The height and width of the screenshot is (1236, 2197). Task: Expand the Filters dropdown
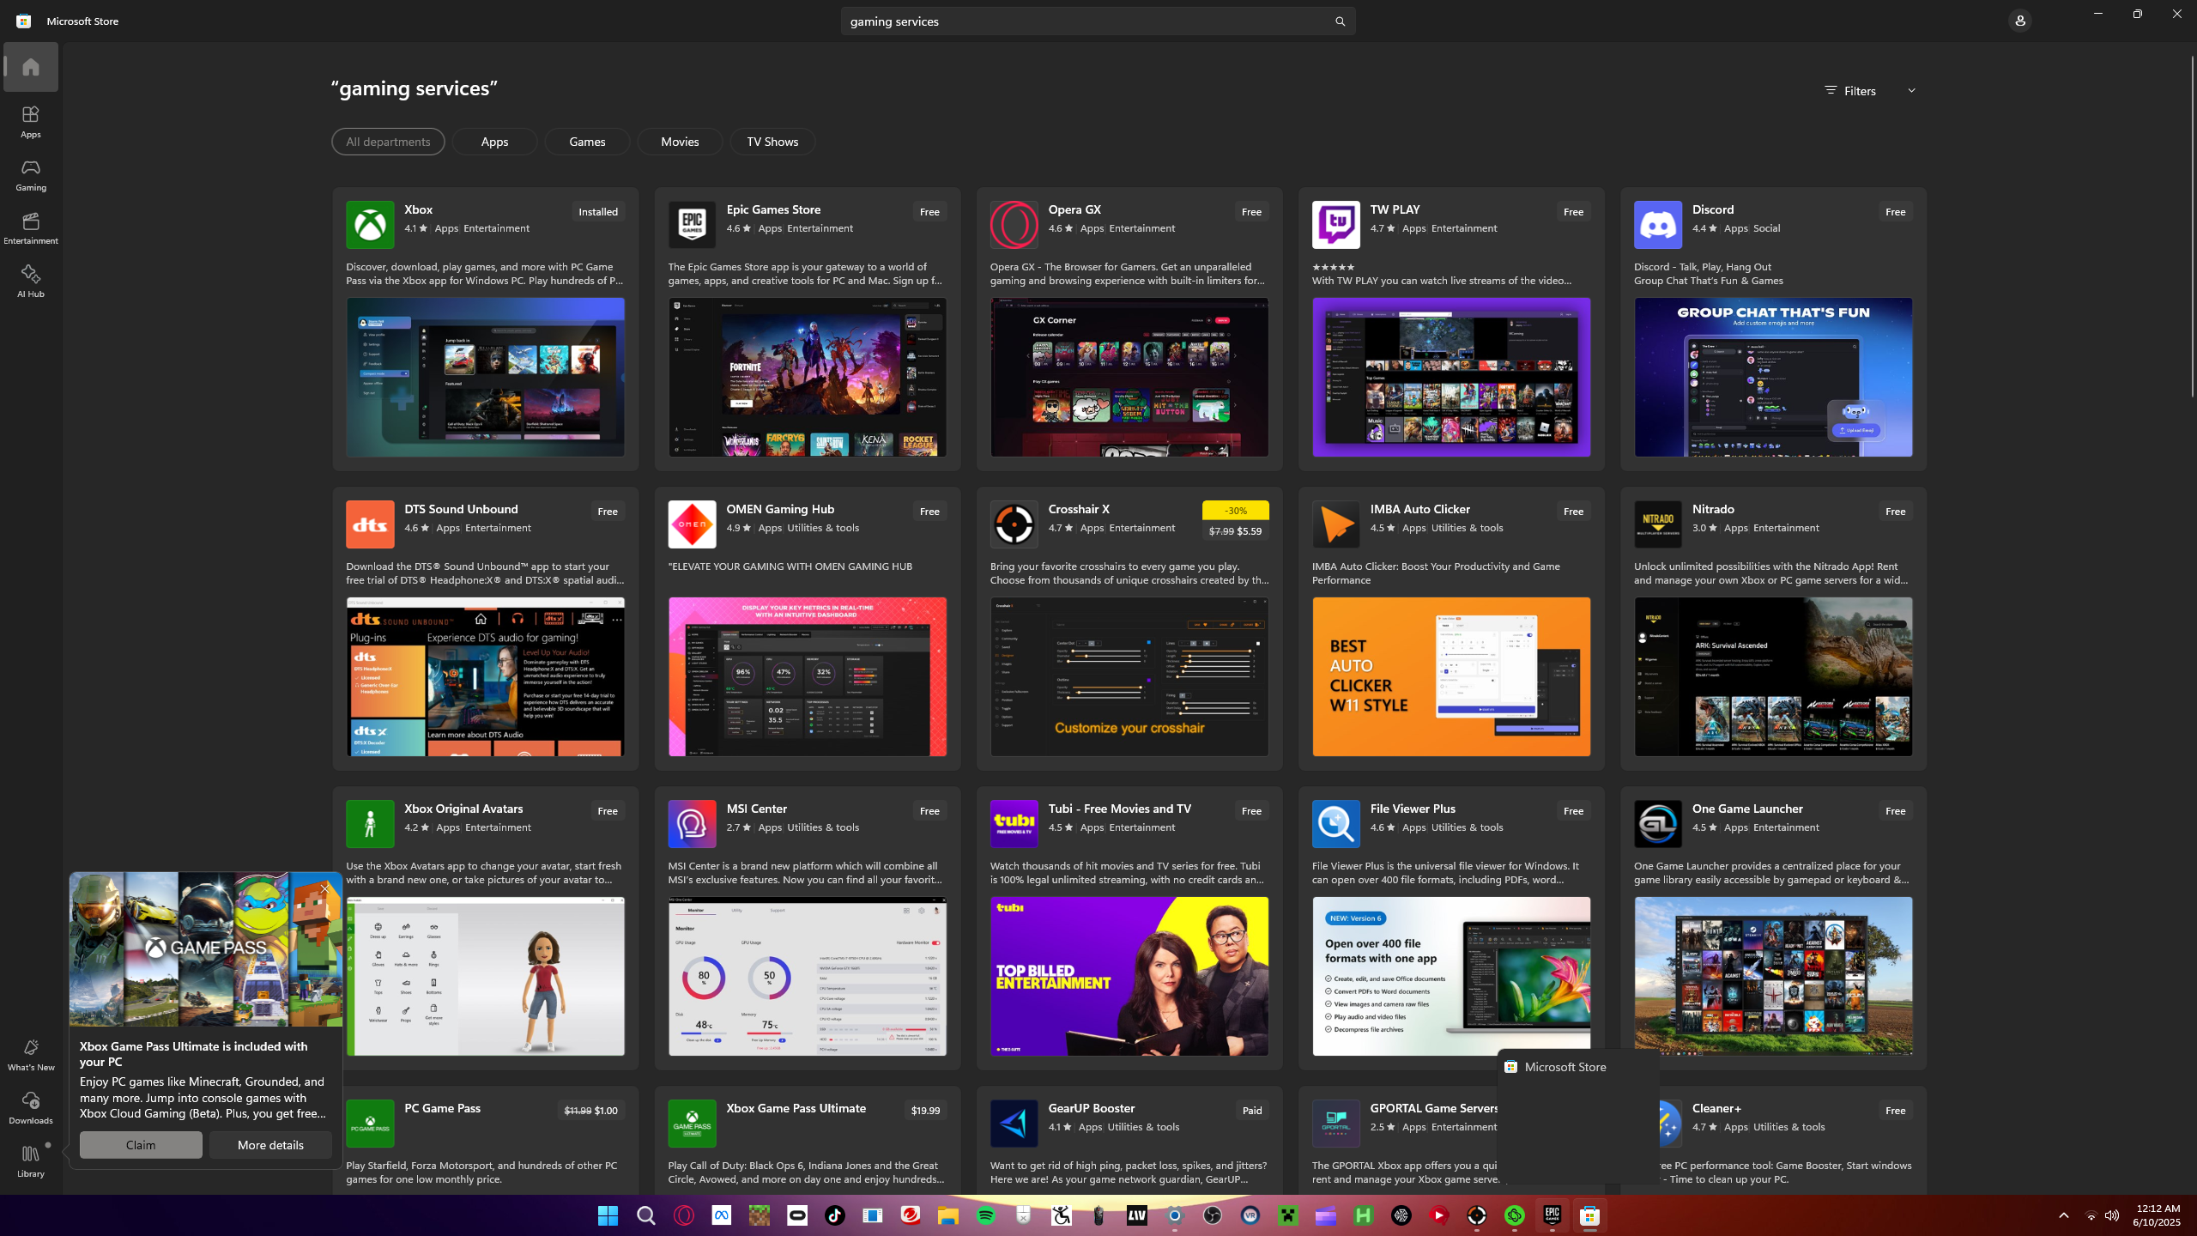(x=1859, y=91)
